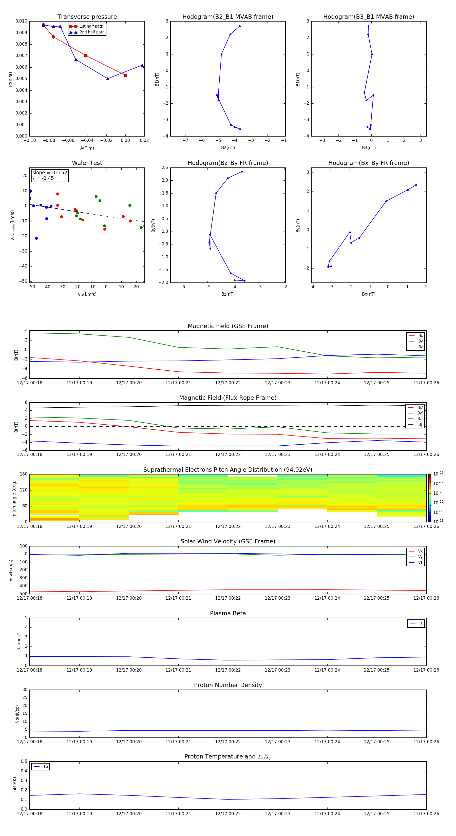This screenshot has height=836, width=456.
Task: Click '12/17 00:24' tick under Plasma Beta plot
Action: click(327, 670)
